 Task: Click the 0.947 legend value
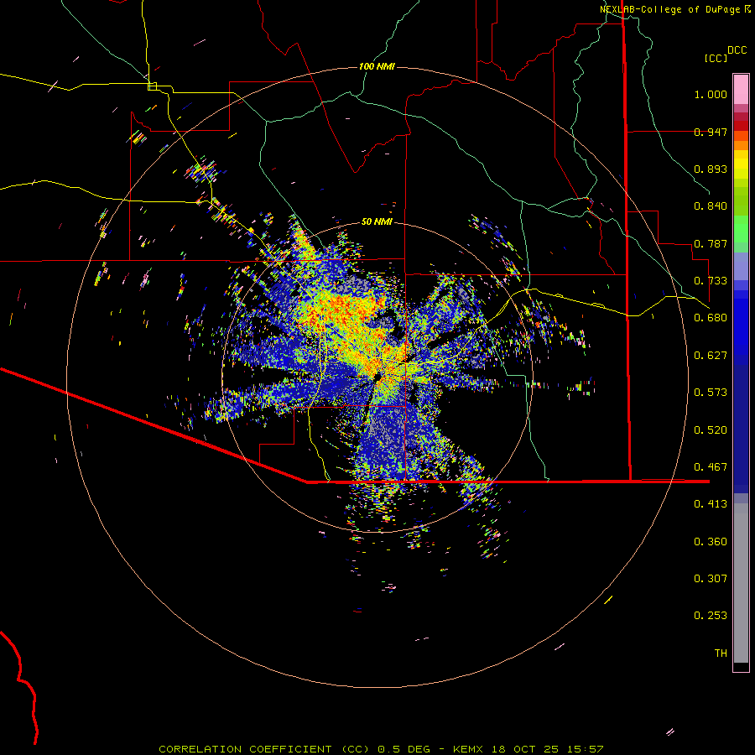pos(711,132)
